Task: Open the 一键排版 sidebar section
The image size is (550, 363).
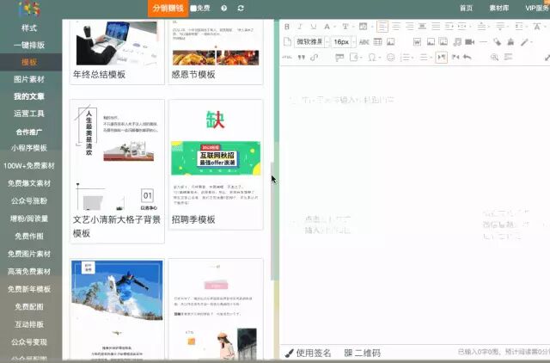Action: pyautogui.click(x=29, y=45)
